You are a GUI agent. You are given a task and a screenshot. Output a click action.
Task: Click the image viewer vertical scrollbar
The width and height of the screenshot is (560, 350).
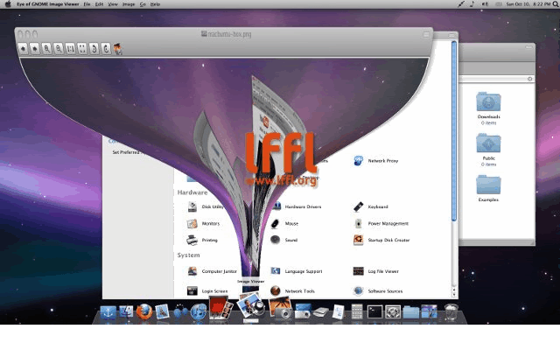[453, 131]
